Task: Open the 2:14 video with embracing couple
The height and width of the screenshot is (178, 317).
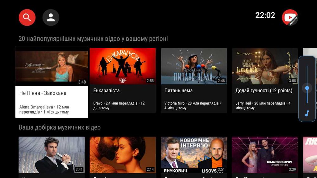Action: (x=122, y=155)
